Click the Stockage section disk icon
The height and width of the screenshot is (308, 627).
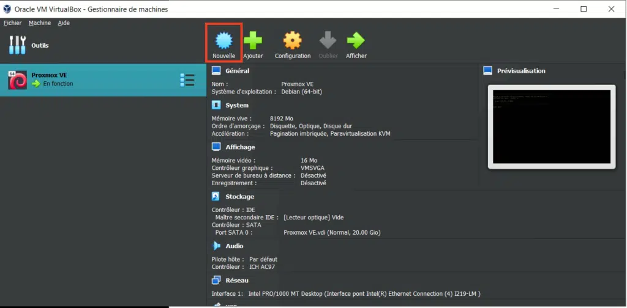coord(216,196)
